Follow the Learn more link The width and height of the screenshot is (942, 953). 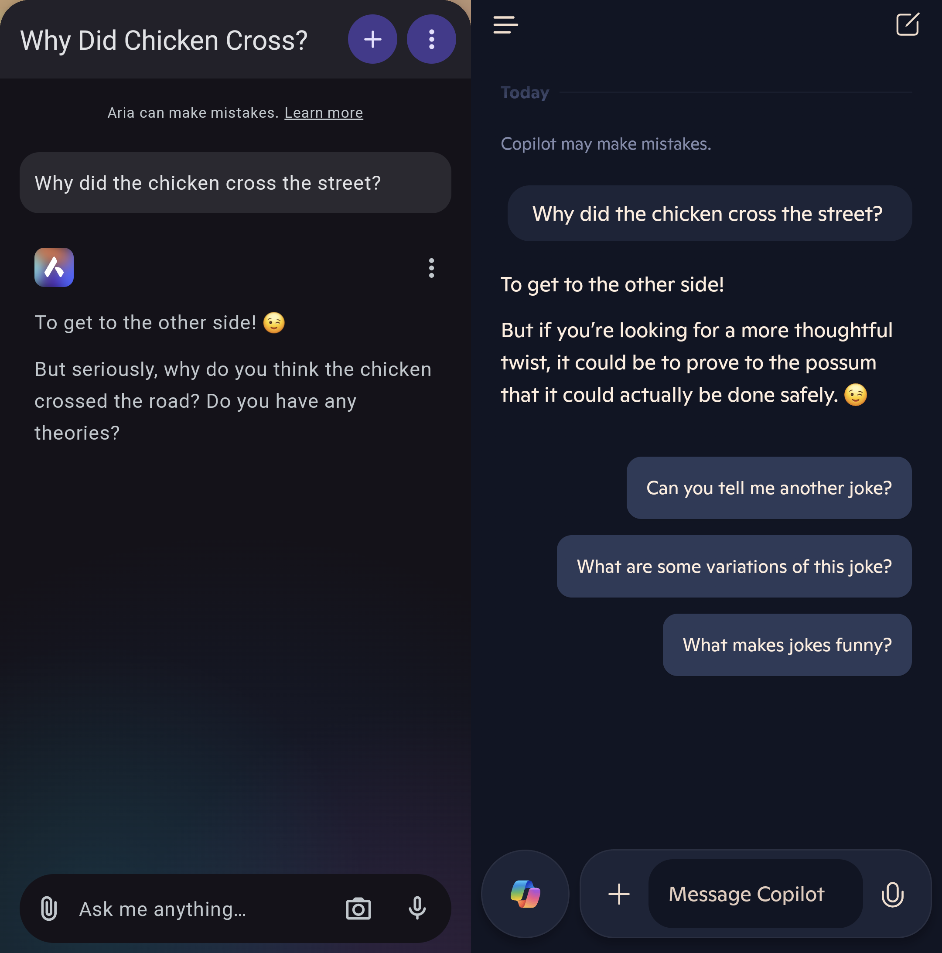click(324, 113)
